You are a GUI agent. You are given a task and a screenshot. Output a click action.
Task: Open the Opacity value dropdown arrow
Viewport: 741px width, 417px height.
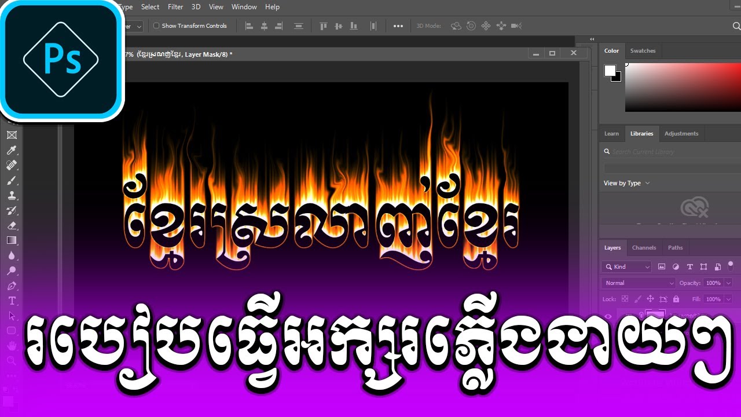click(728, 283)
